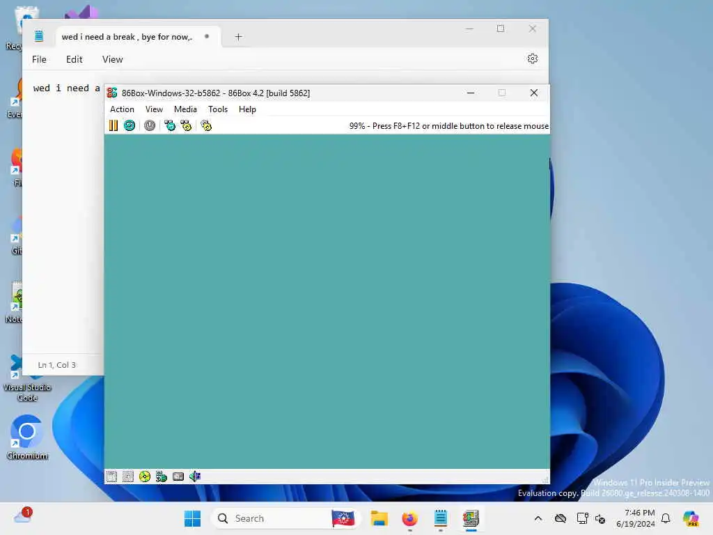
Task: Click the network tray icon
Action: pos(582,518)
